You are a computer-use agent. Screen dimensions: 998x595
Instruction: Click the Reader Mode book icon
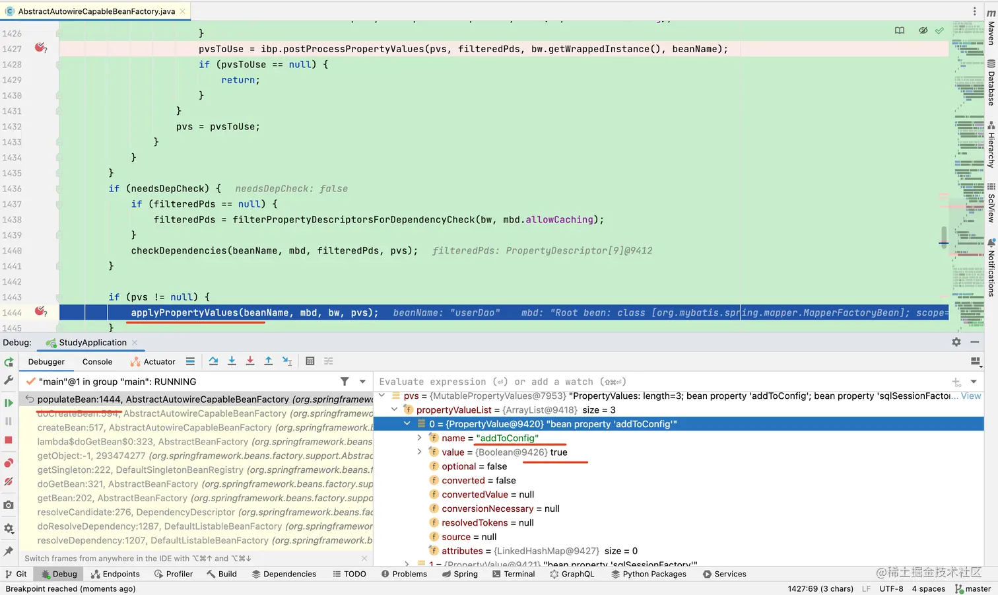(900, 30)
